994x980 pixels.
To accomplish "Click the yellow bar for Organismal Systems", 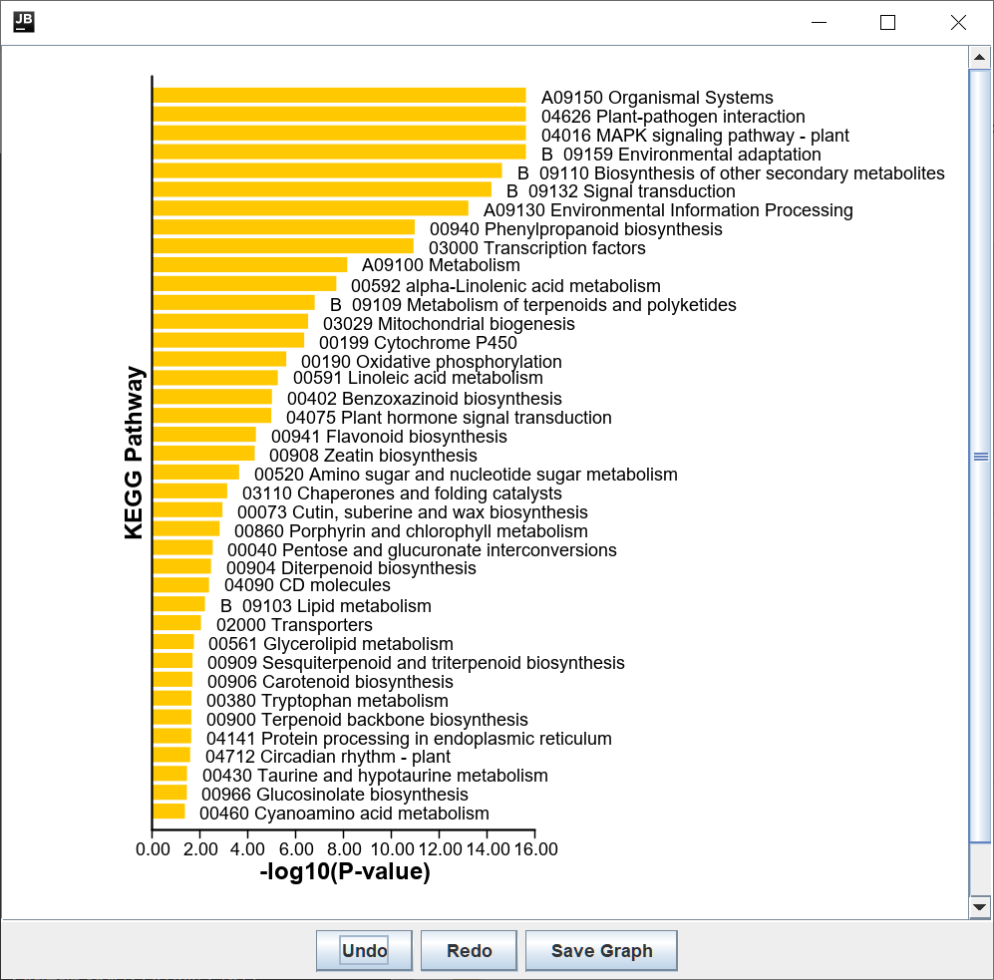I will click(x=339, y=95).
